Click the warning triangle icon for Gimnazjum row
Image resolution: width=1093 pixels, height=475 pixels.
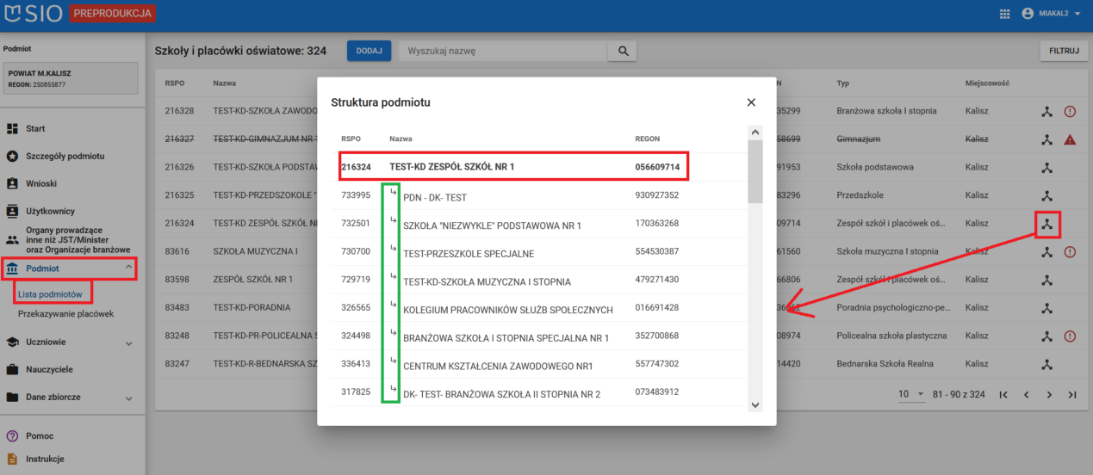point(1070,139)
